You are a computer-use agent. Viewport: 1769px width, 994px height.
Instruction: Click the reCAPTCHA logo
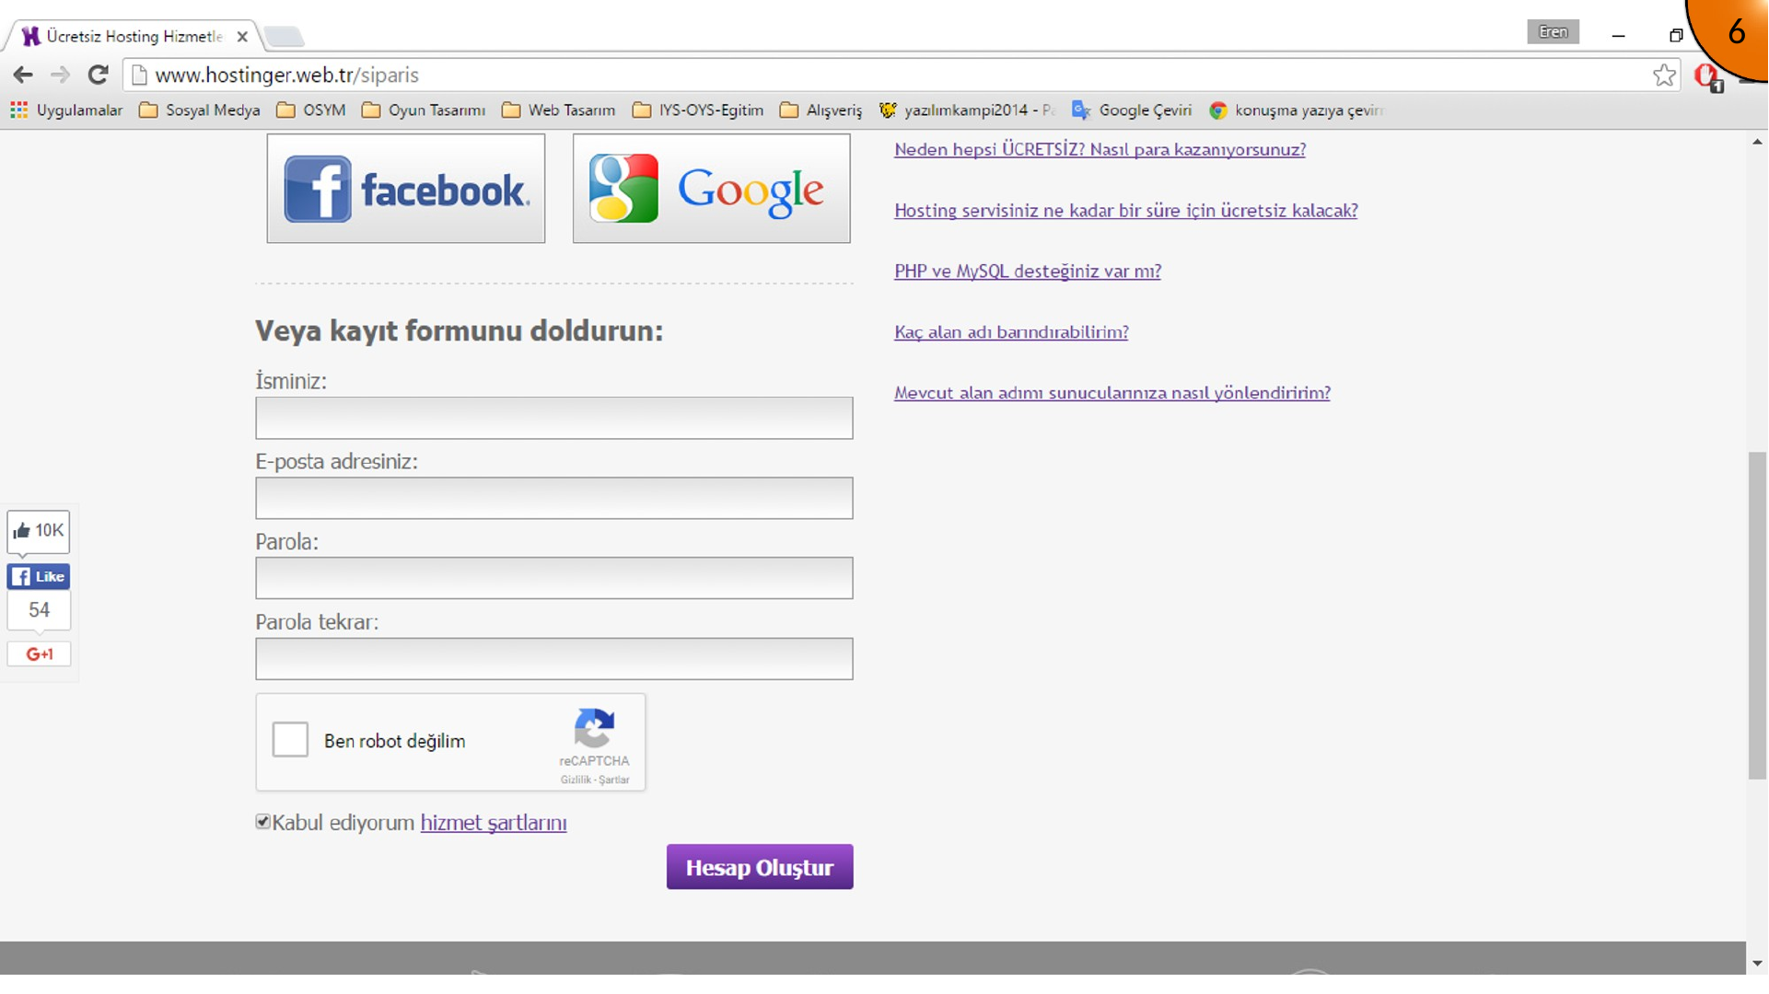[594, 728]
